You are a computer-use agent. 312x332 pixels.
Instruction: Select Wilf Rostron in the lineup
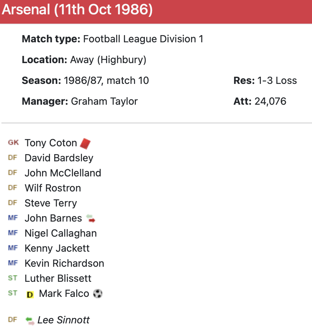[x=53, y=188]
